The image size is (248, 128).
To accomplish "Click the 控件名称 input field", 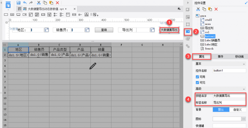I will click(x=229, y=71).
